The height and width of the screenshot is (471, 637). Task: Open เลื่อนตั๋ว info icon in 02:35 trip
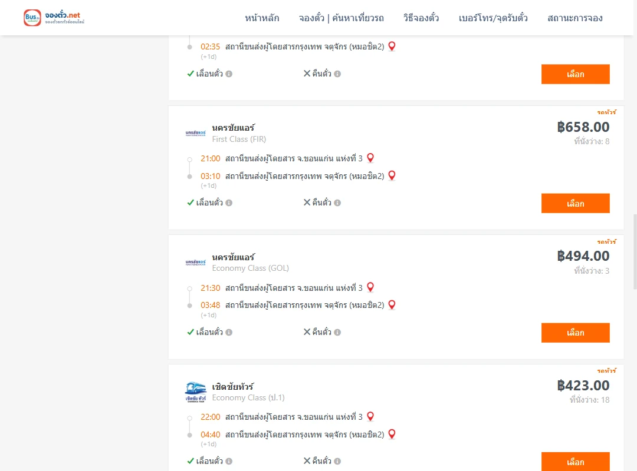coord(229,74)
